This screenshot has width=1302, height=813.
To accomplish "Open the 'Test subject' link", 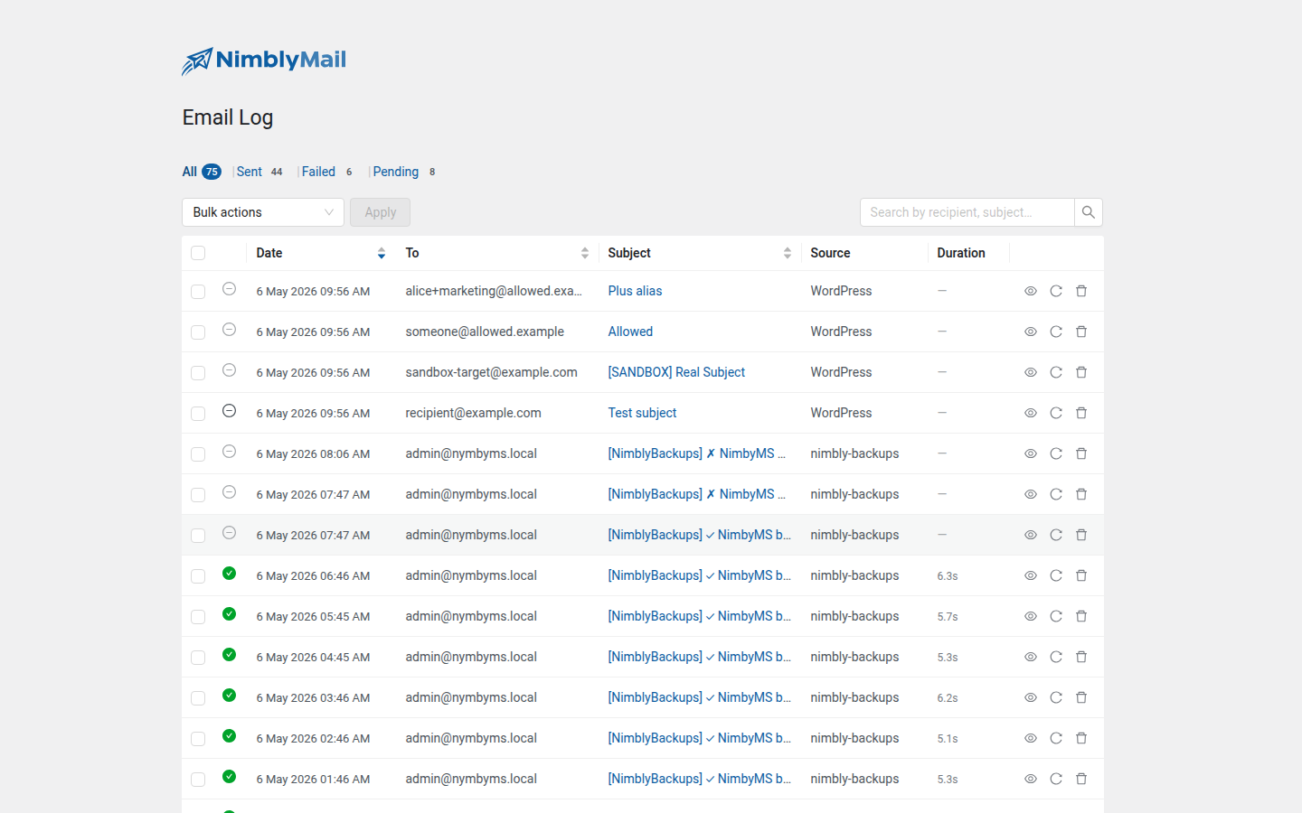I will click(x=642, y=413).
